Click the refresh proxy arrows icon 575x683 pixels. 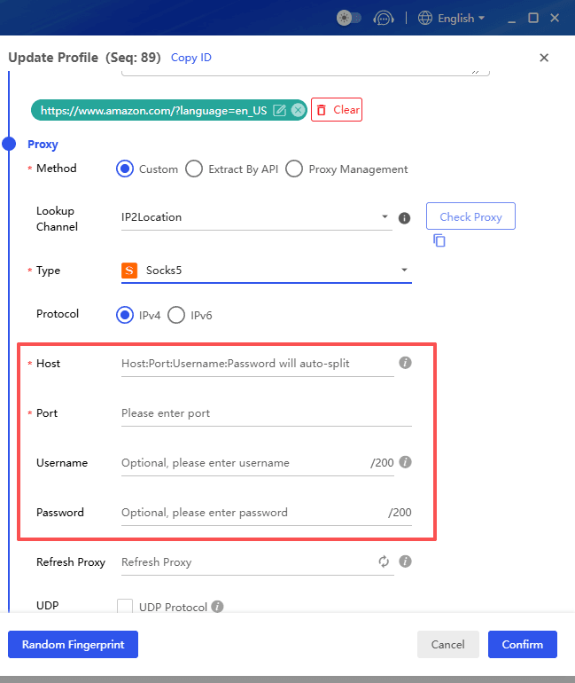pyautogui.click(x=384, y=561)
